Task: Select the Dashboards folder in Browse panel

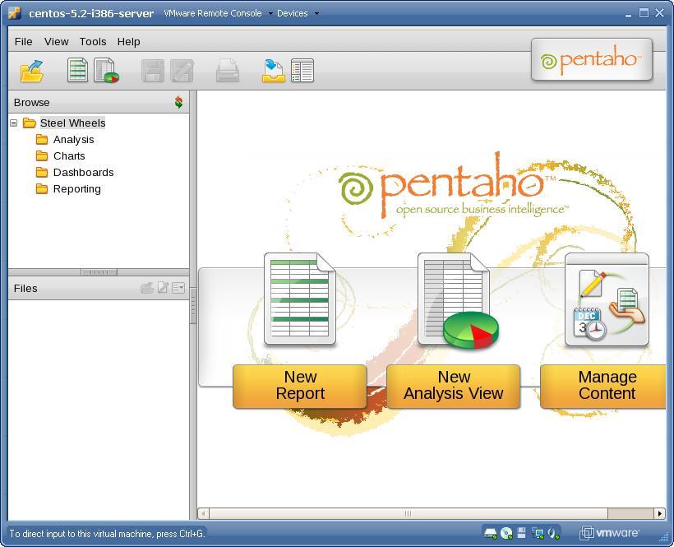Action: pyautogui.click(x=82, y=172)
